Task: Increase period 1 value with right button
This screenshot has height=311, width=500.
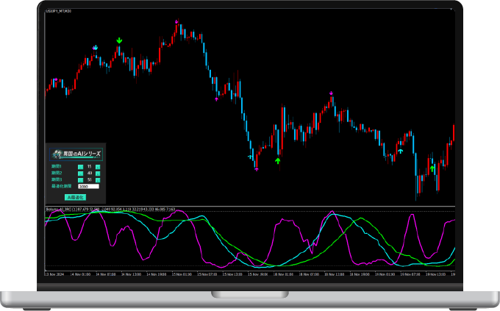Action: pos(97,167)
